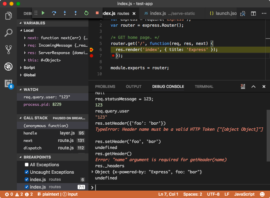
Task: Expand the Script scope
Action: 21,68
